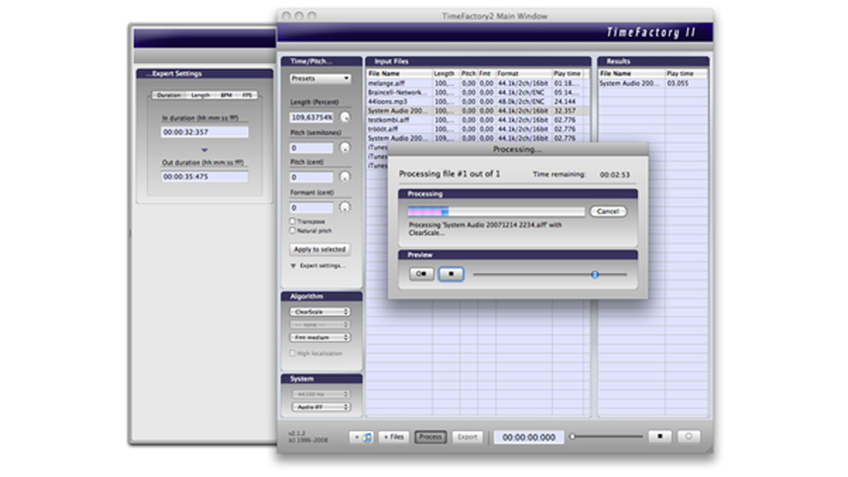
Task: Switch to the BPM tab in Expert Settings
Action: (226, 95)
